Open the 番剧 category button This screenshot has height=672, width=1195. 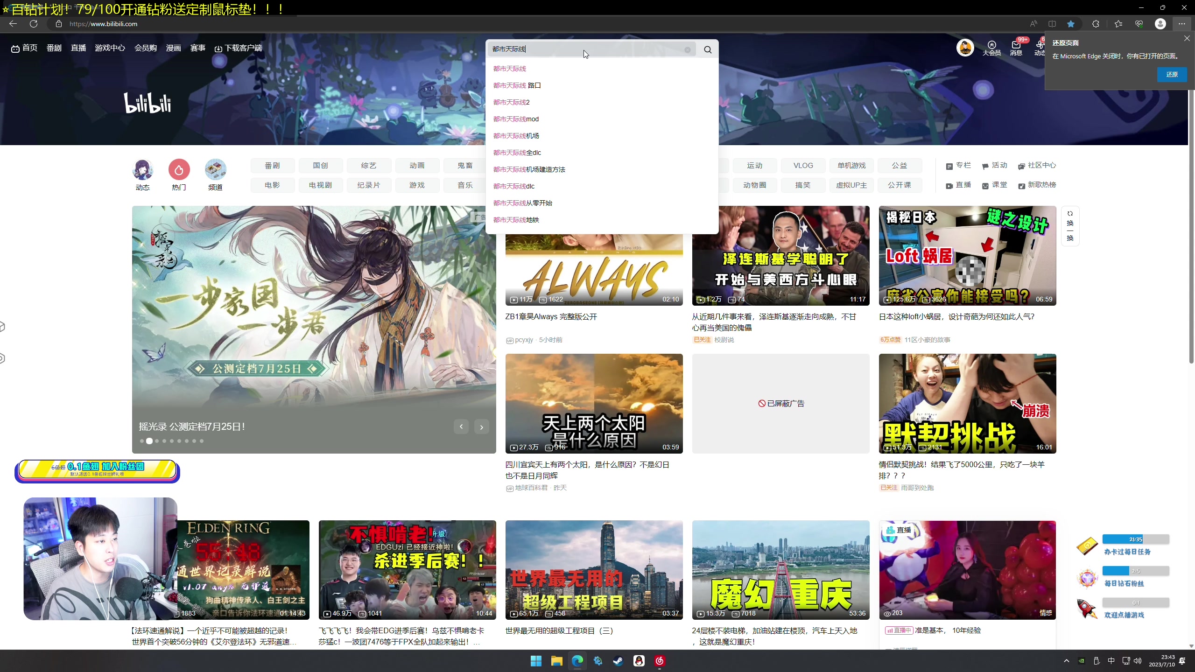point(272,166)
